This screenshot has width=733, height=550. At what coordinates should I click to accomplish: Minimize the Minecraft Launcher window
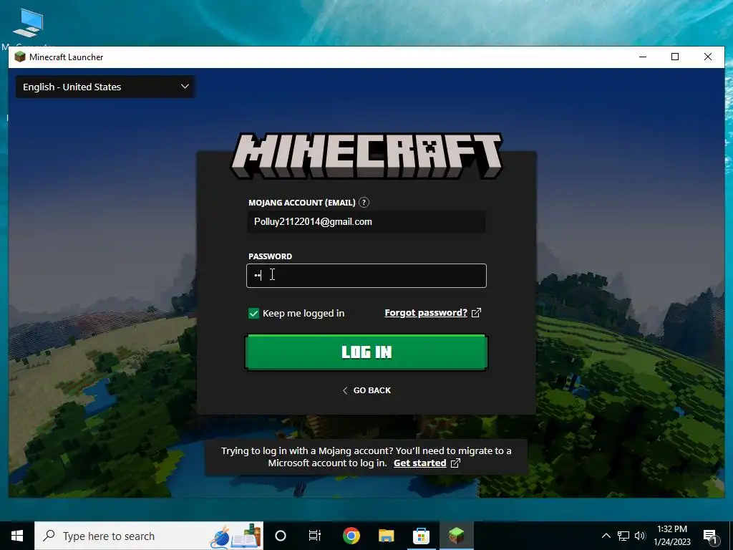pyautogui.click(x=643, y=57)
